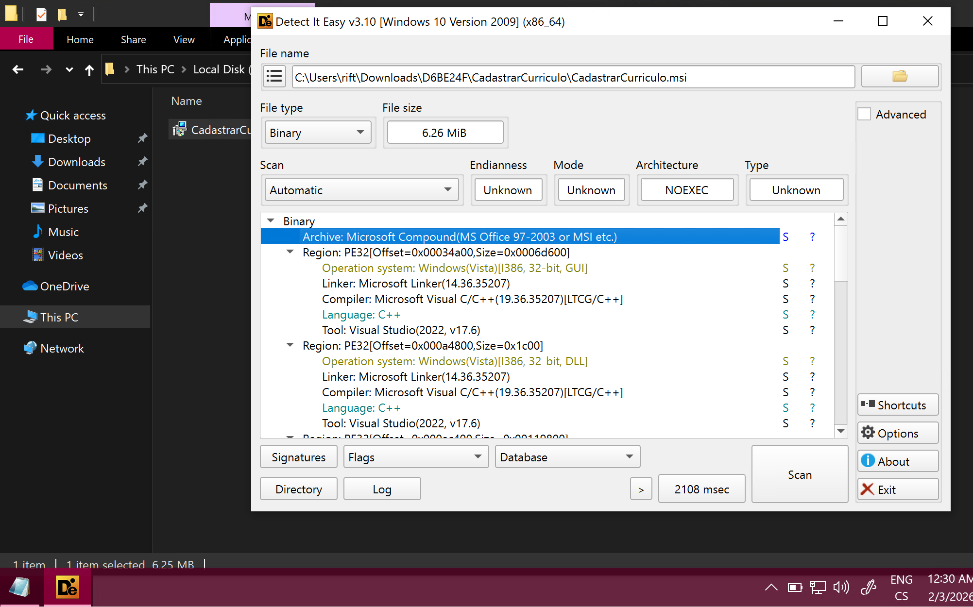The image size is (973, 607).
Task: Click the pen workspace tray icon
Action: pos(868,588)
